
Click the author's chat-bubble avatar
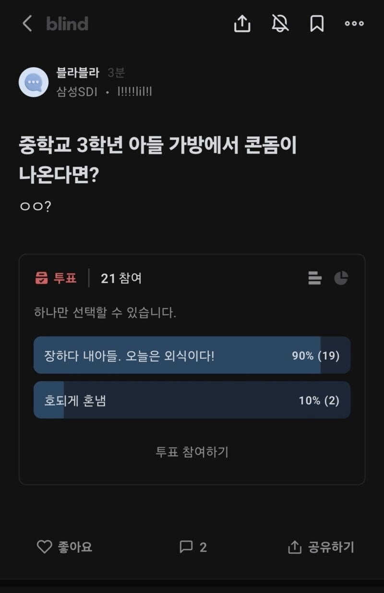(34, 82)
